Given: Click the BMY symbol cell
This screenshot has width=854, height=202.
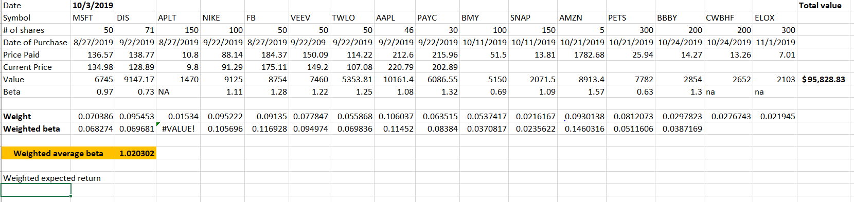Looking at the screenshot, I should point(484,17).
